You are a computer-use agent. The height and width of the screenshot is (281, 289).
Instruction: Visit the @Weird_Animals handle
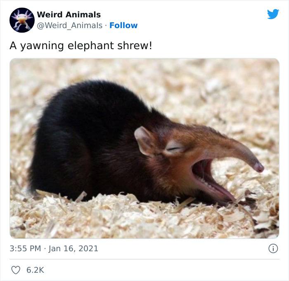click(69, 26)
